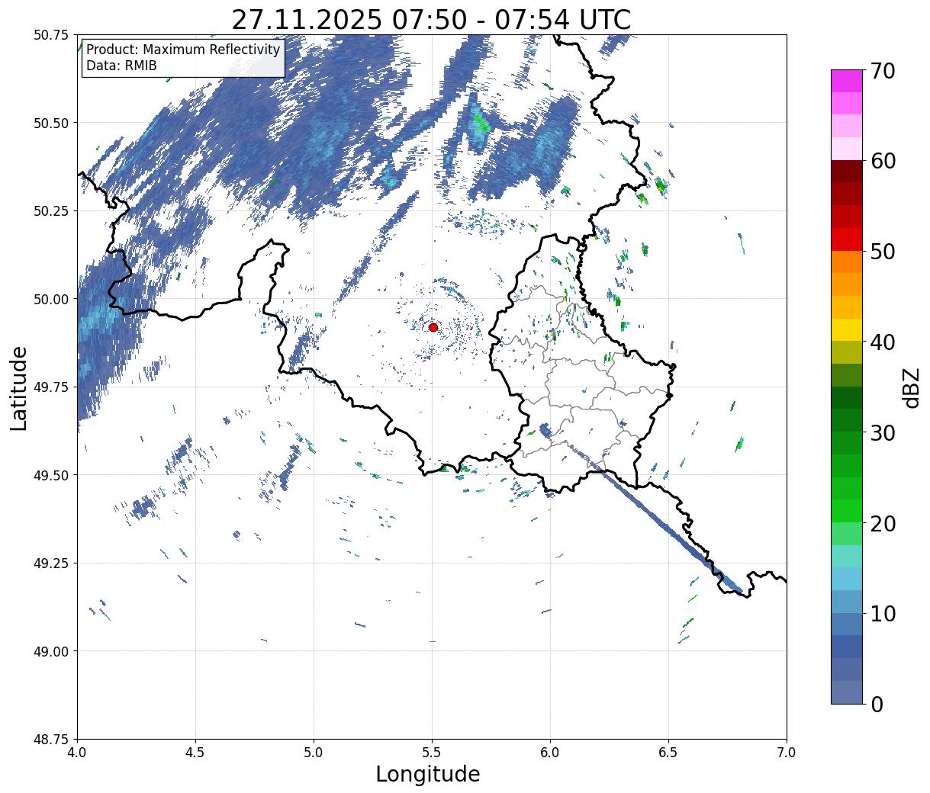Click the latitude tick label 50.00
The width and height of the screenshot is (930, 793).
click(51, 299)
